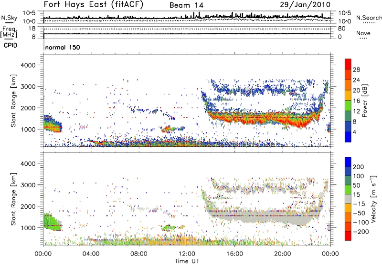The height and width of the screenshot is (264, 382).
Task: Click the '16' power scale value
Action: tap(356, 101)
